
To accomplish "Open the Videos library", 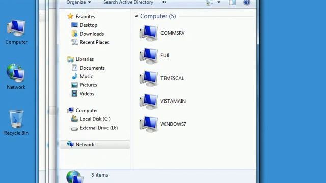I will (x=87, y=94).
